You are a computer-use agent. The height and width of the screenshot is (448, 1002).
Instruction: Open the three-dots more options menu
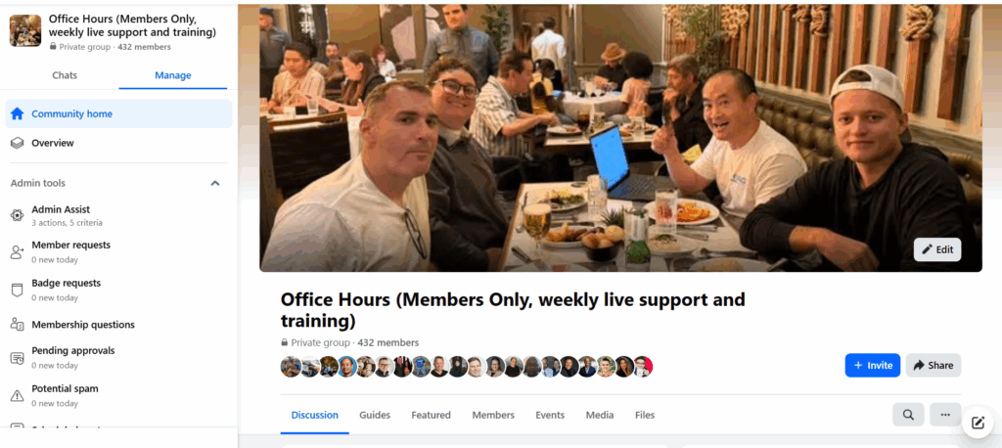tap(945, 415)
